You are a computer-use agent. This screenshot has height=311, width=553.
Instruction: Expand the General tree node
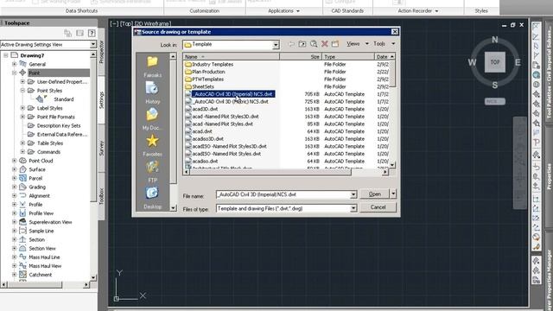15,64
